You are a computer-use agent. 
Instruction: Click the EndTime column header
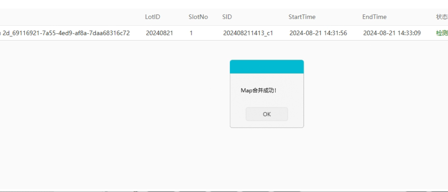(x=374, y=17)
